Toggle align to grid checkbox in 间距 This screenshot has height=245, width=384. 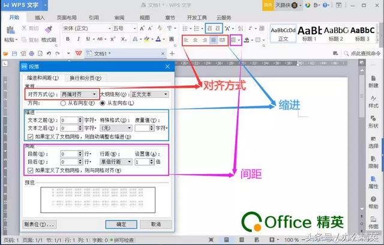31,171
